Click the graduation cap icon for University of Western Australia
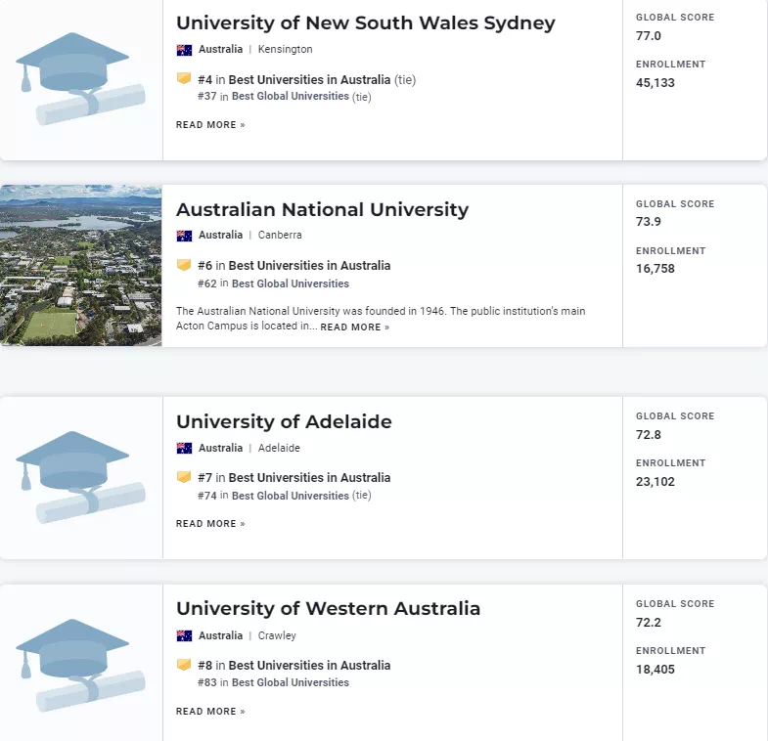Screen dimensions: 768x741 81,665
